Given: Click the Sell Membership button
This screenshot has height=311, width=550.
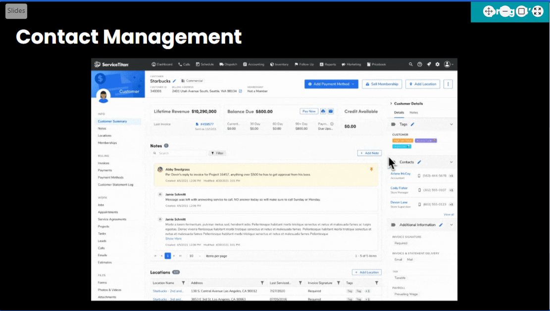Looking at the screenshot, I should click(x=382, y=84).
